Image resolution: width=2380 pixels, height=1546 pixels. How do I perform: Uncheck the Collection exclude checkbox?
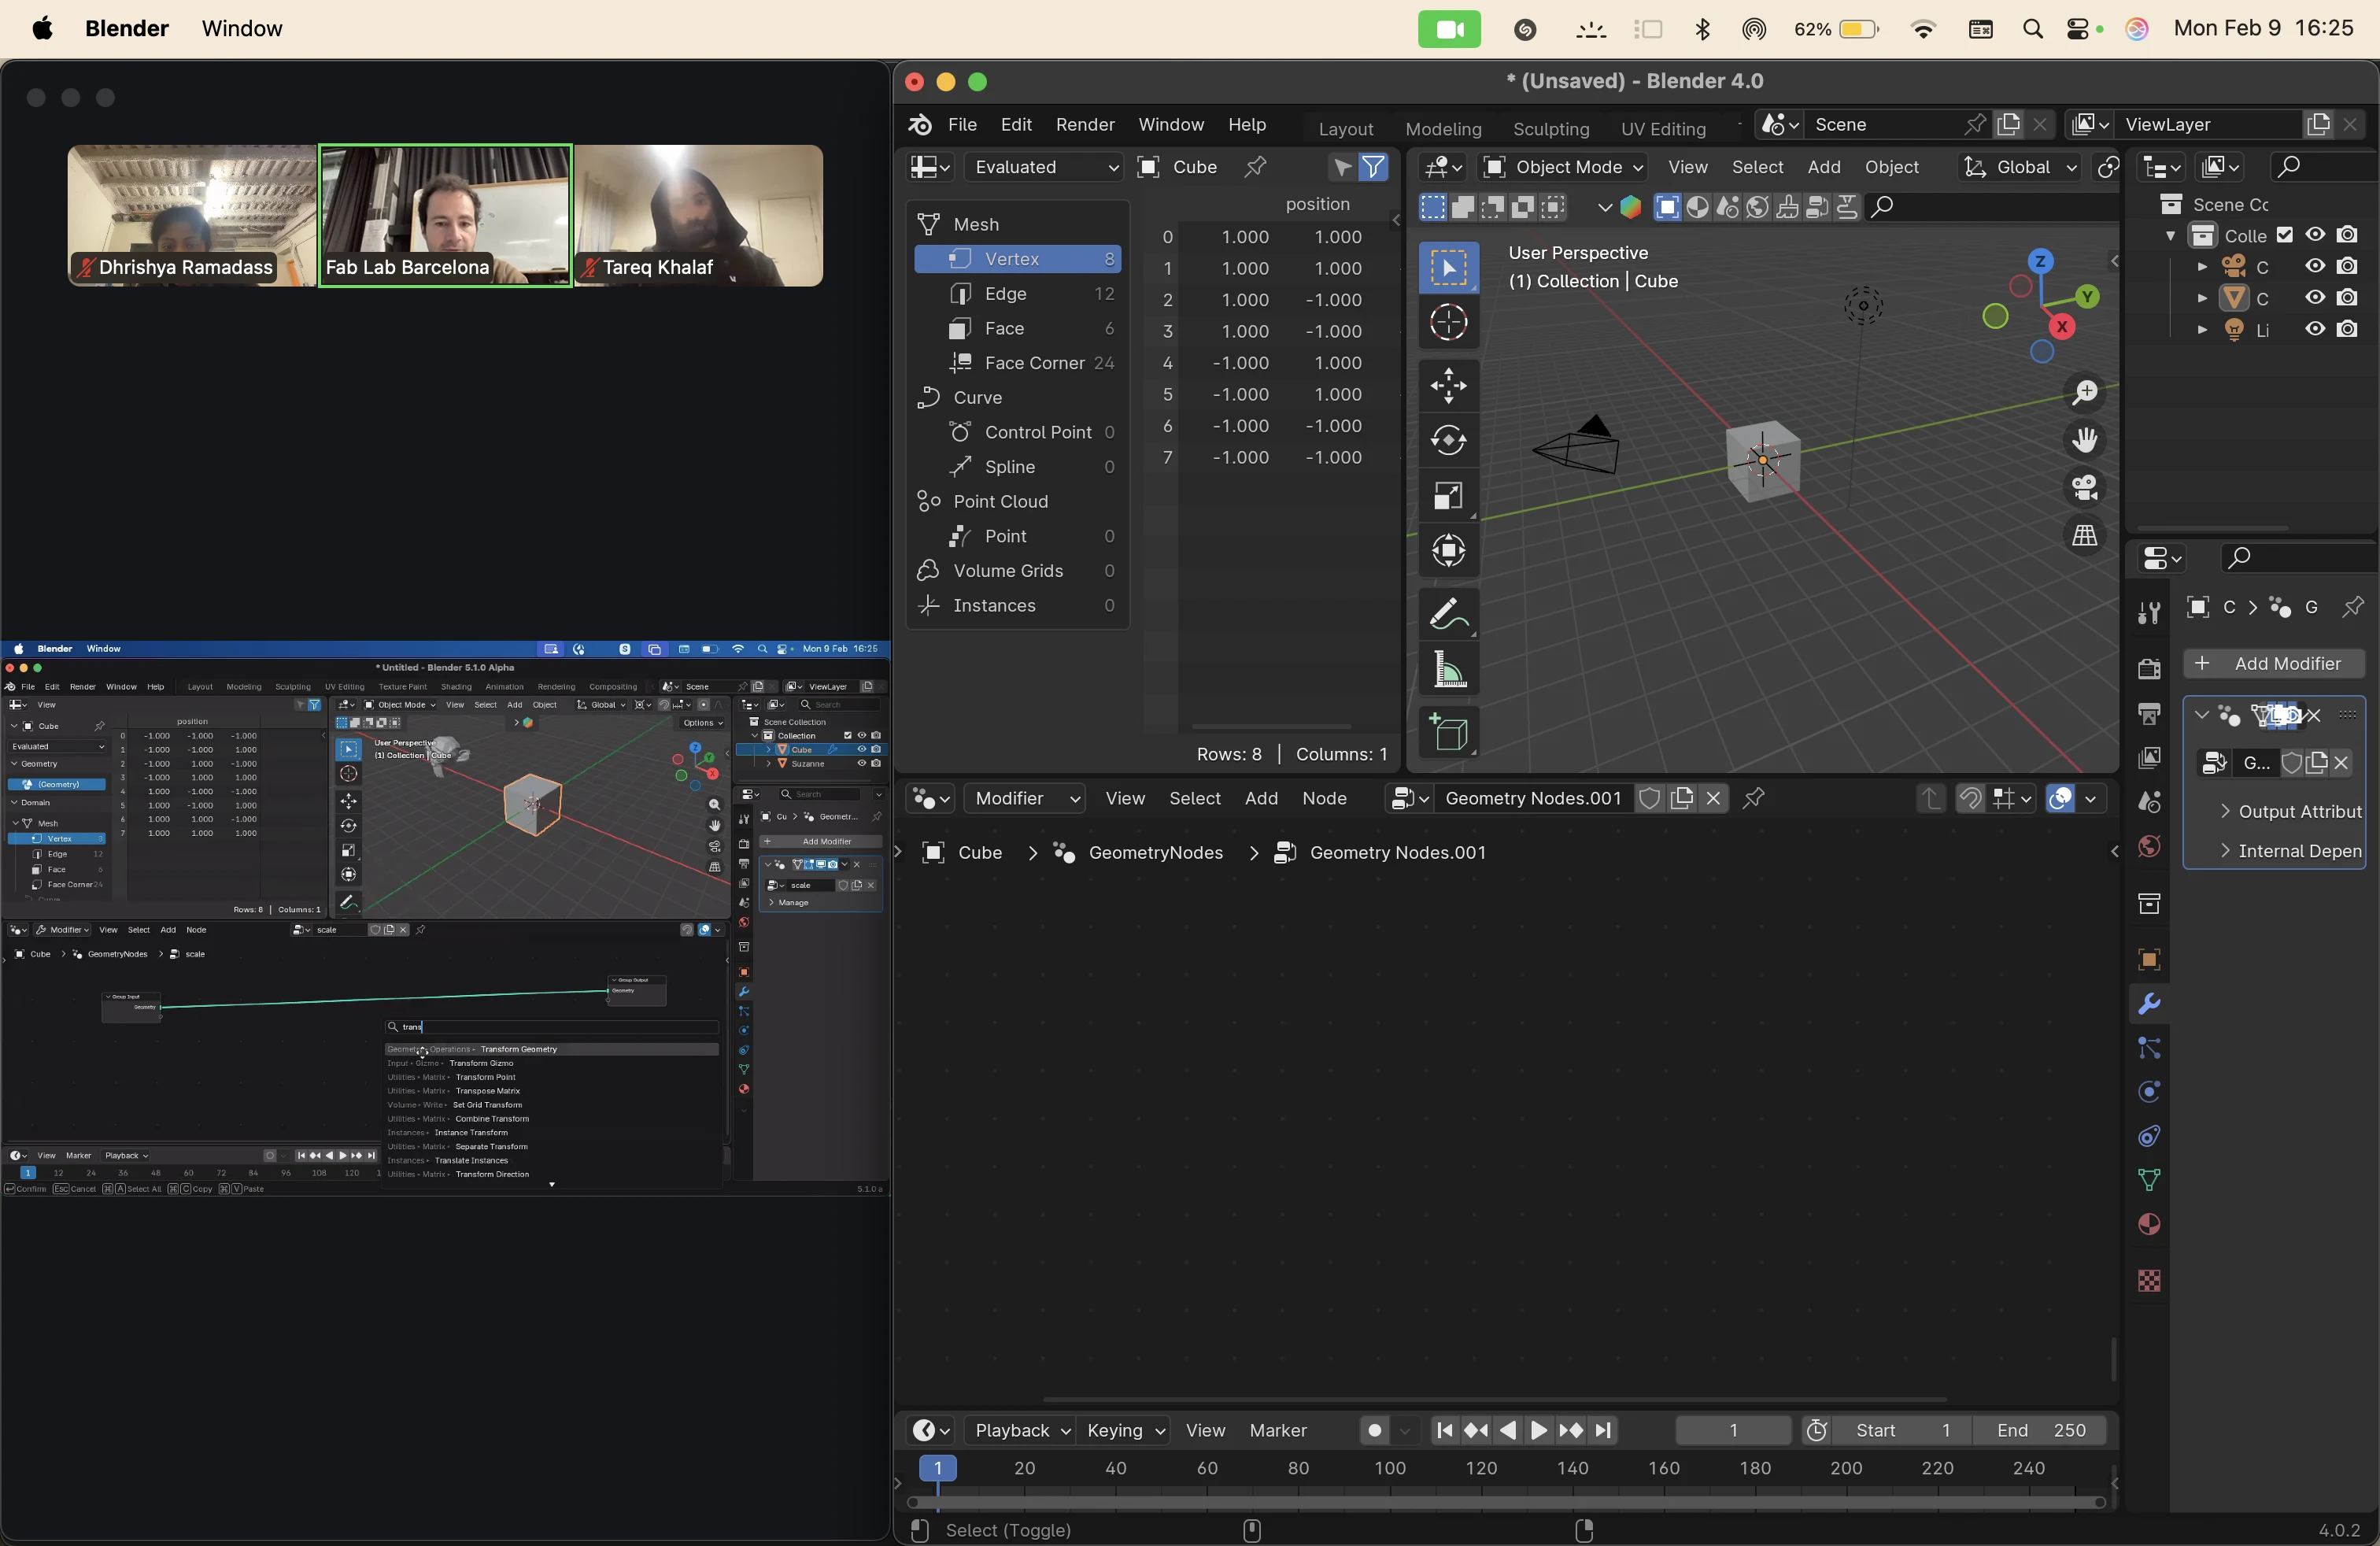pos(2285,235)
